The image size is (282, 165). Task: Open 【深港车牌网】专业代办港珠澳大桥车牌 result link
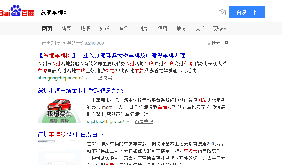coord(112,55)
